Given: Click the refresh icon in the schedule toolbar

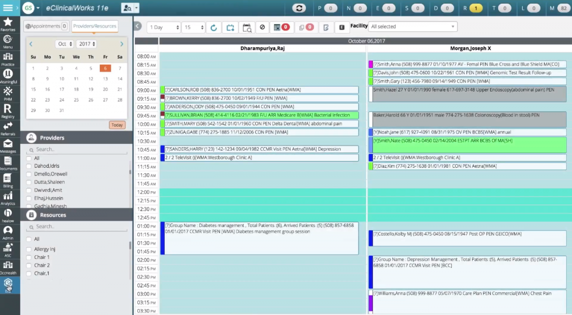Looking at the screenshot, I should click(214, 27).
